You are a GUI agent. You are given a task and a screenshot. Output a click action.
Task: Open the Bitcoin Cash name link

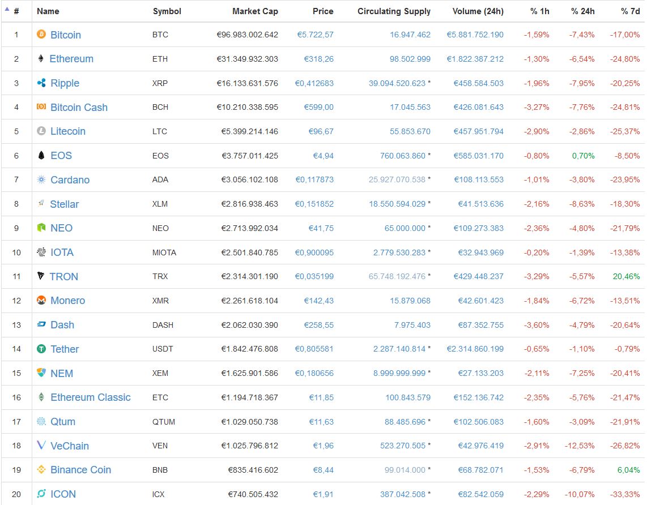click(79, 107)
